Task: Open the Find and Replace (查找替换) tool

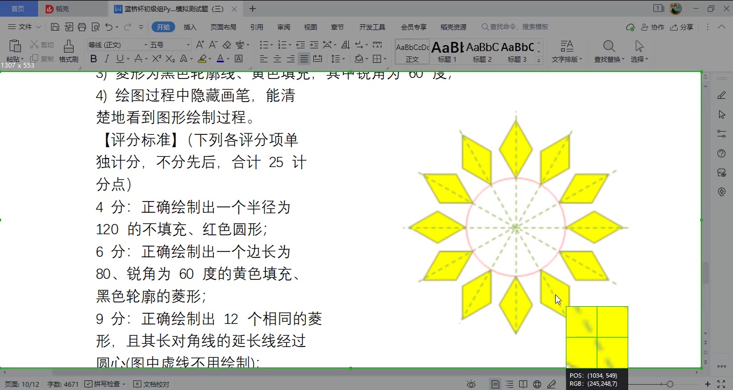Action: point(608,51)
